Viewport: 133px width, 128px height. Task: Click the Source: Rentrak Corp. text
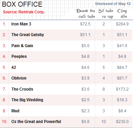pyautogui.click(x=24, y=12)
